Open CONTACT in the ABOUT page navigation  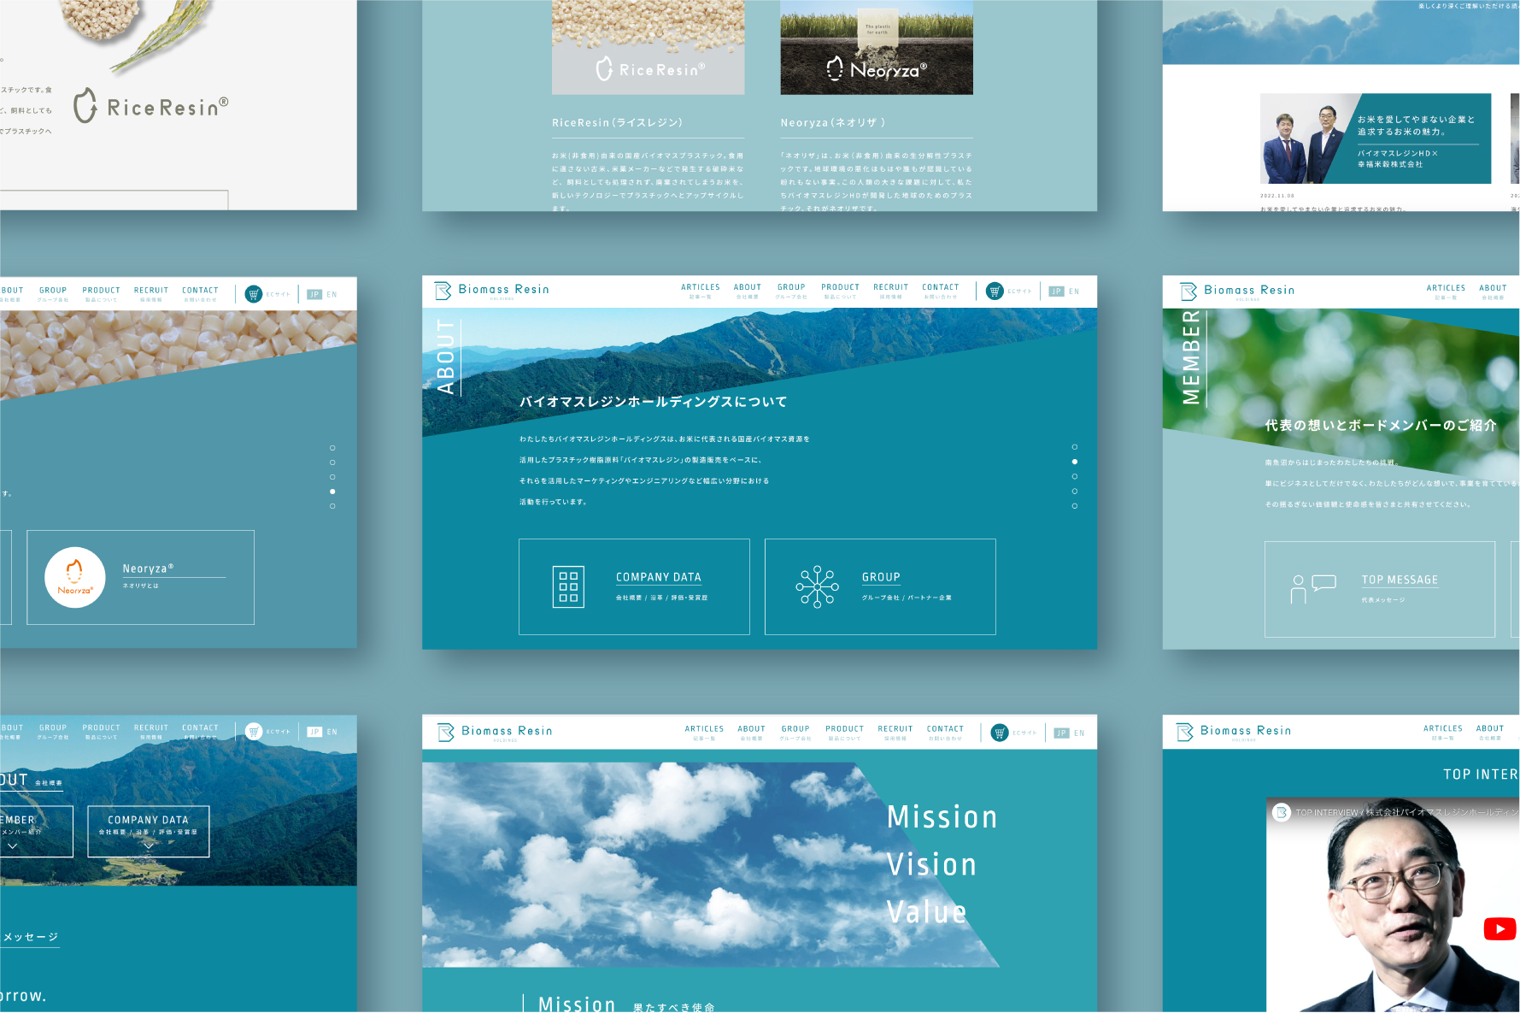click(x=941, y=291)
